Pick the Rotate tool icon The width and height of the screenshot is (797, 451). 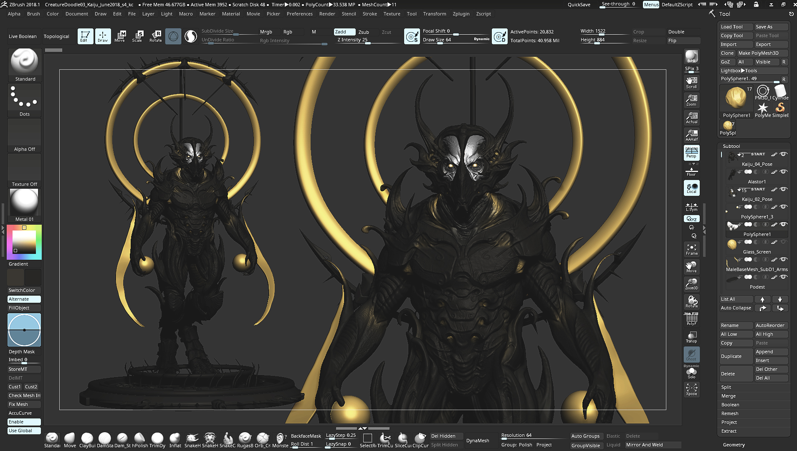click(155, 36)
